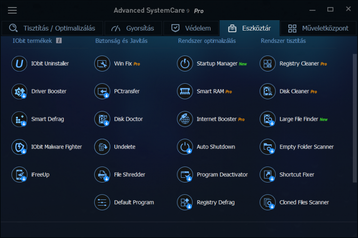Screen dimensions: 358x238
Task: Open the hamburger main menu
Action: coord(12,10)
